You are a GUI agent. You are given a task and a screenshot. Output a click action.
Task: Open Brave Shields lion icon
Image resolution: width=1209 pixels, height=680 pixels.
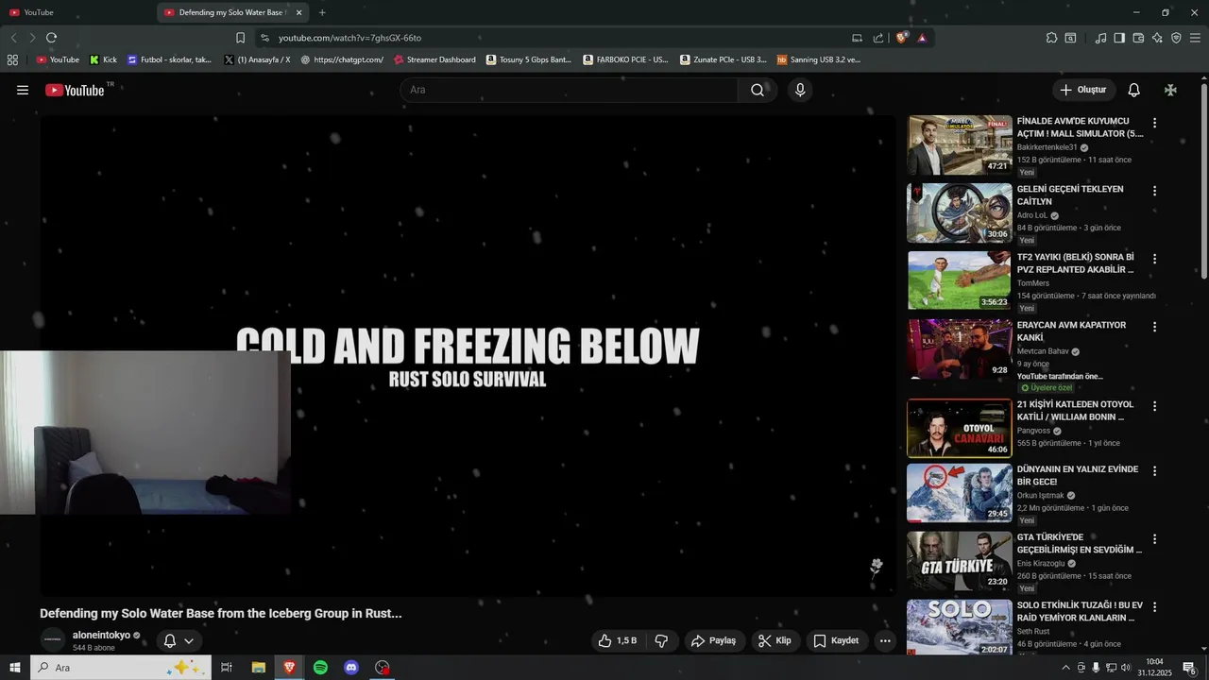coord(902,38)
